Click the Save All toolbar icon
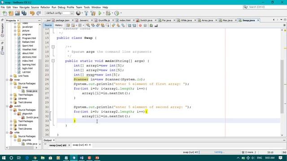Screen dimensions: 287x161 [24, 13]
